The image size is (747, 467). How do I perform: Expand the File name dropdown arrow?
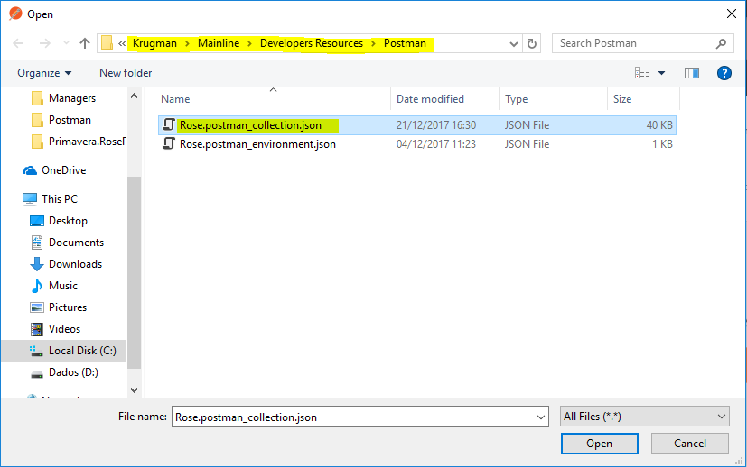point(541,417)
